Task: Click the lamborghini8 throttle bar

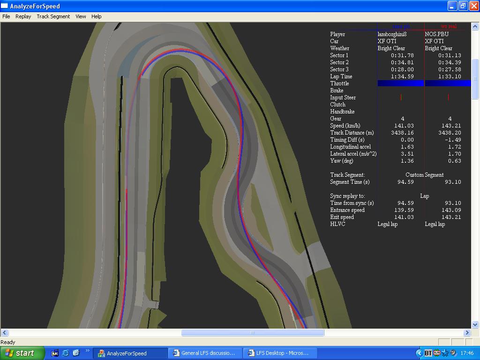Action: click(x=401, y=83)
